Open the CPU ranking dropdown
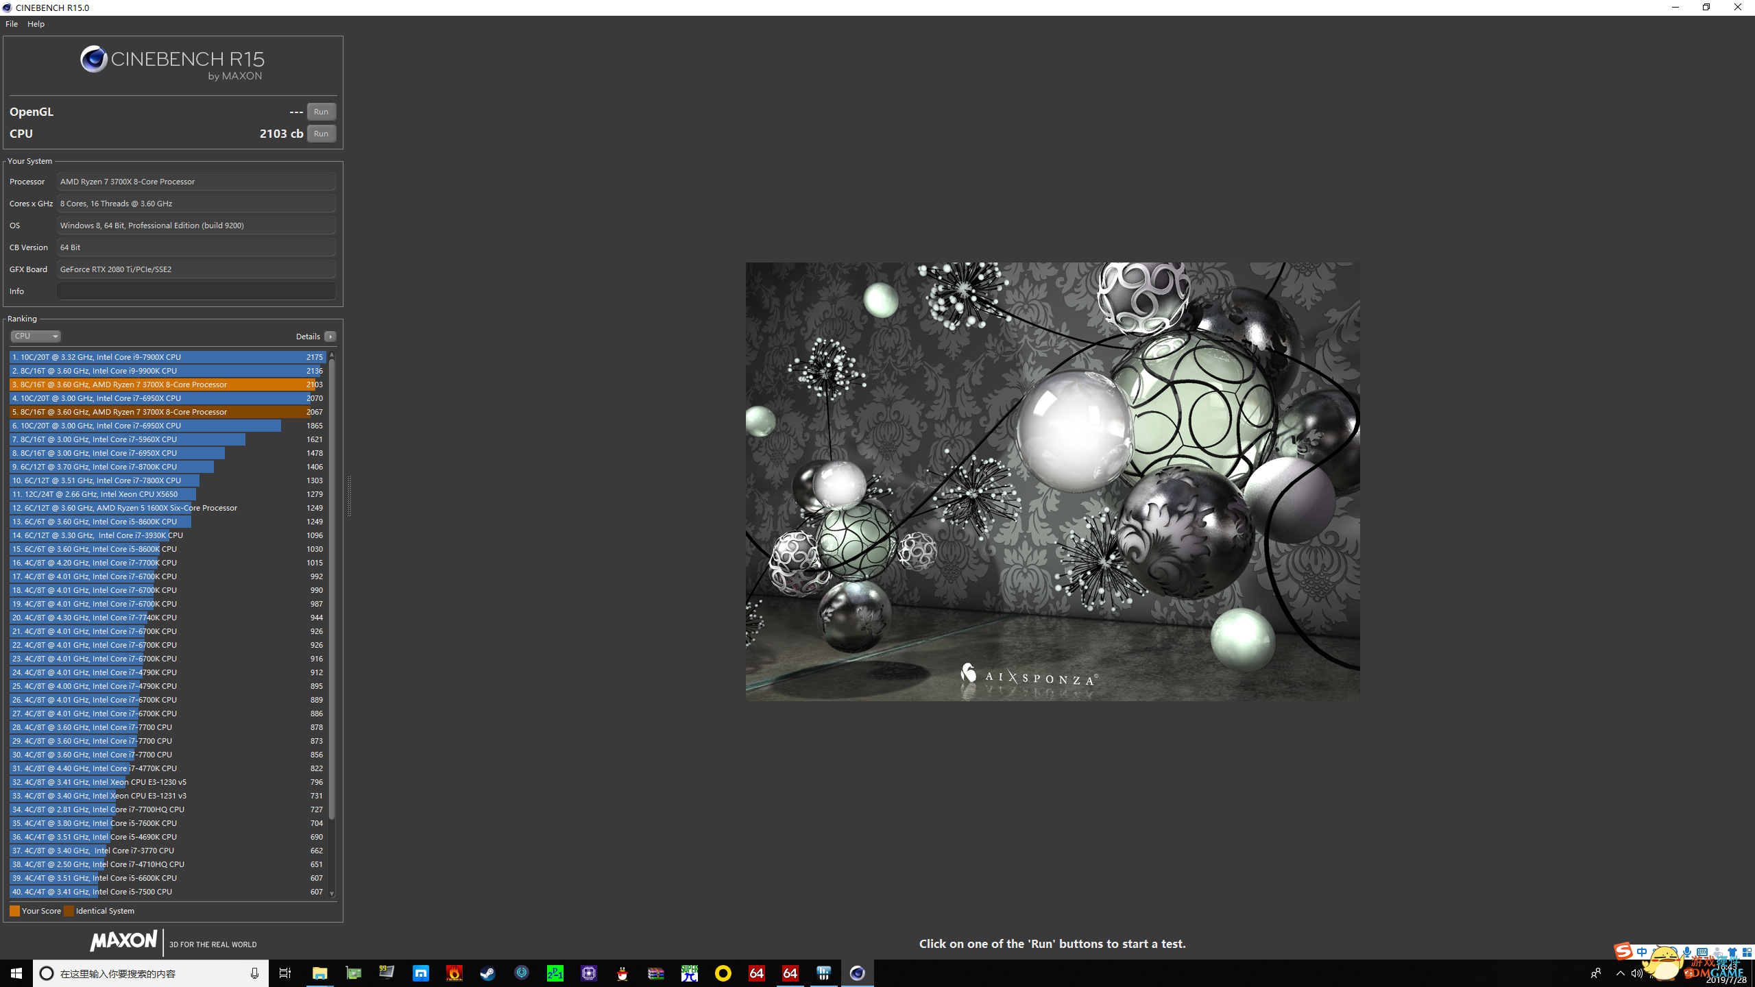This screenshot has height=987, width=1755. coord(36,336)
